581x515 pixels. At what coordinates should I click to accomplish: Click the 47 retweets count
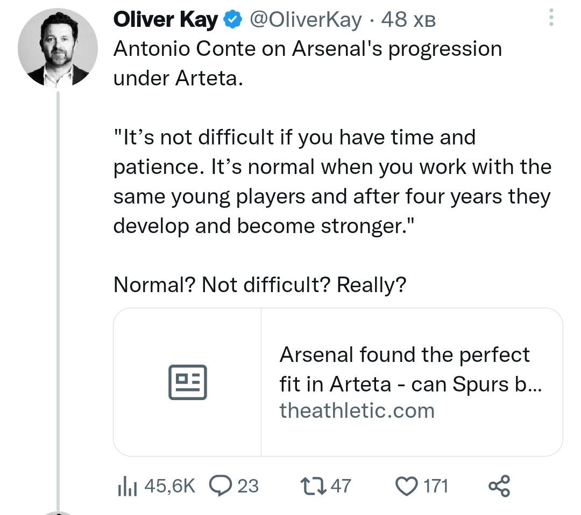pos(340,486)
